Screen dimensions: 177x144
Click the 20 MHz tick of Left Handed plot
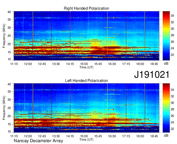pyautogui.click(x=9, y=116)
